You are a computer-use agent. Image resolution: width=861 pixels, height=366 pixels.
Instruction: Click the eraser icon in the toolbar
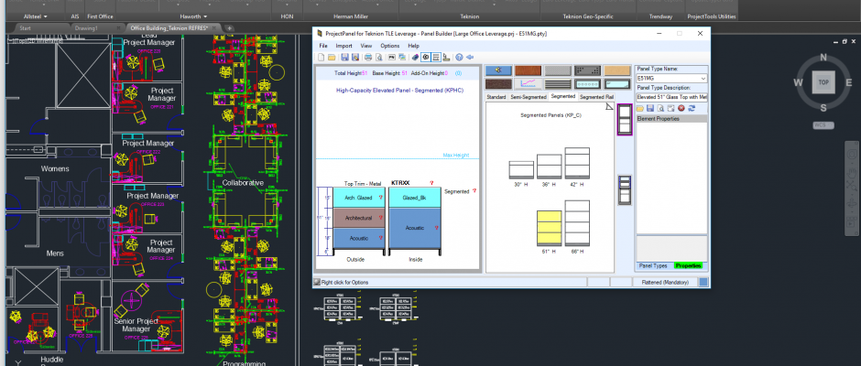tap(416, 57)
